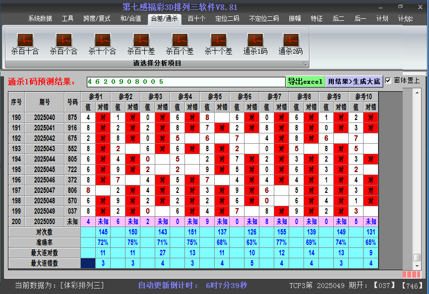Click the 155 correct count cell
The height and width of the screenshot is (294, 429).
[282, 232]
